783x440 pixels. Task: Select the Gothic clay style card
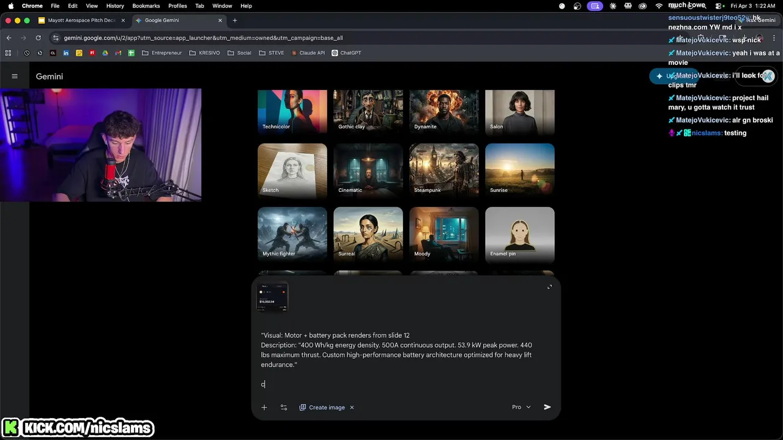[x=368, y=111]
